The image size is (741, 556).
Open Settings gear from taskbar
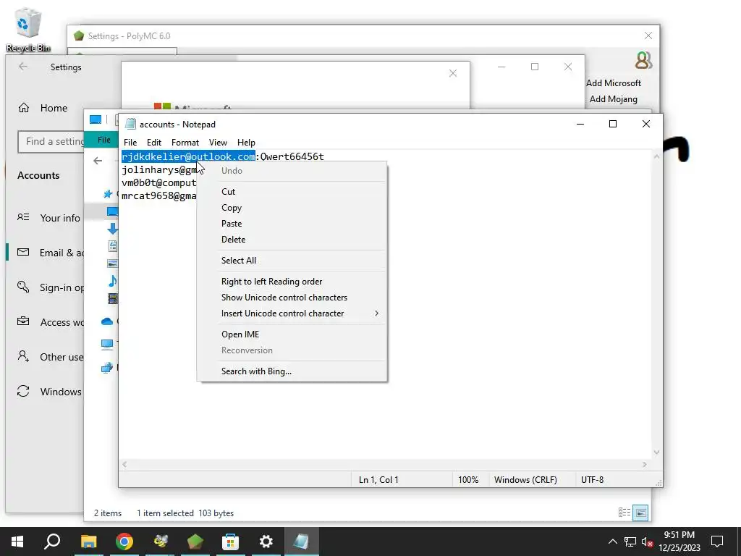pyautogui.click(x=266, y=542)
